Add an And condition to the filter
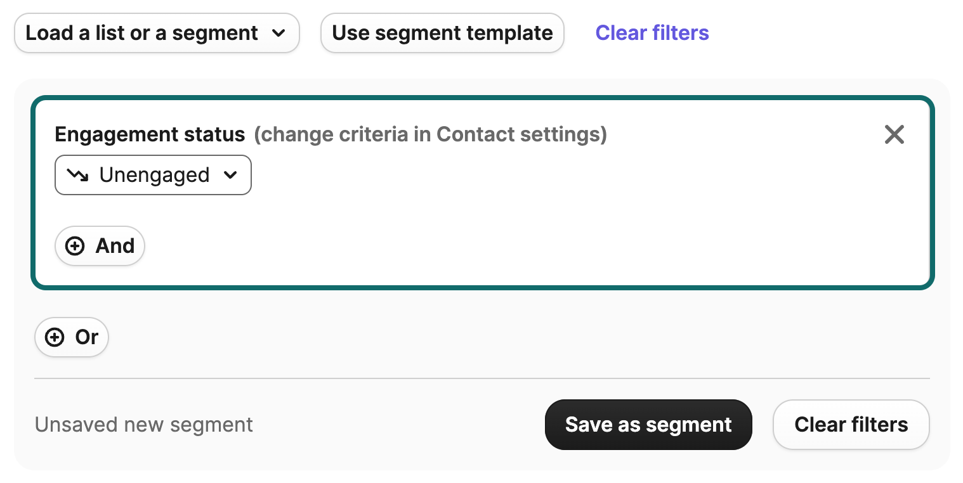The height and width of the screenshot is (483, 963). 100,246
